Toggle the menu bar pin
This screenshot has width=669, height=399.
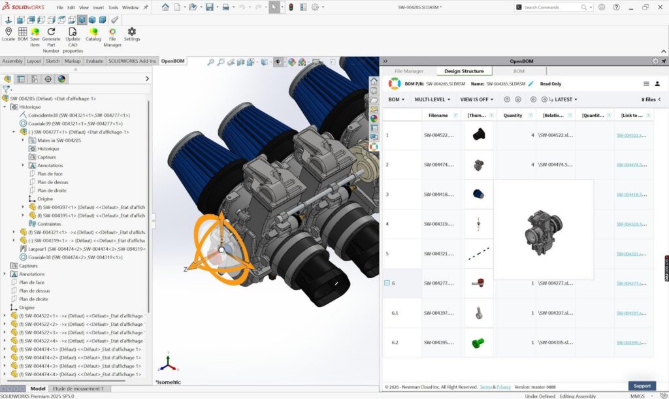point(146,7)
